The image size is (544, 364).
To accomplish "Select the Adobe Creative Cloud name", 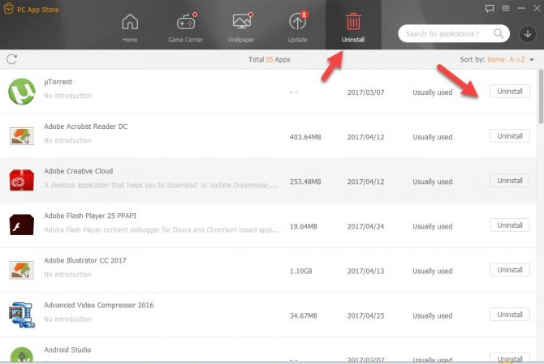I will [x=79, y=171].
